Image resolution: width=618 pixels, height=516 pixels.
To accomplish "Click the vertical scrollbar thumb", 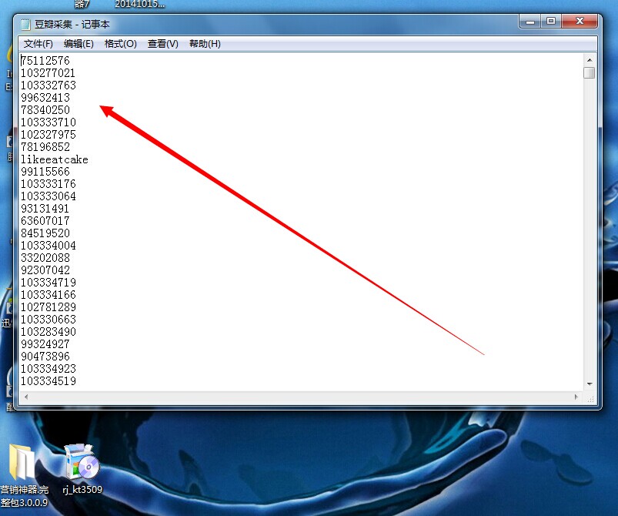I will 590,73.
